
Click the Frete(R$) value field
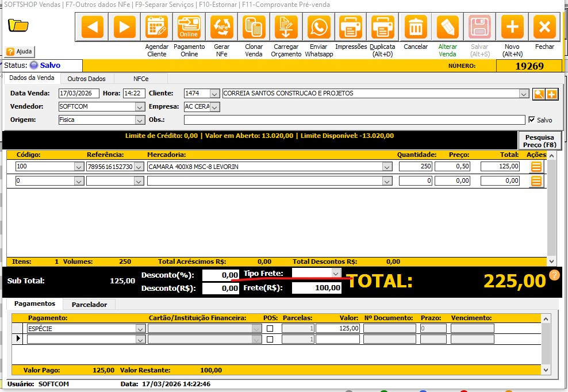(317, 287)
